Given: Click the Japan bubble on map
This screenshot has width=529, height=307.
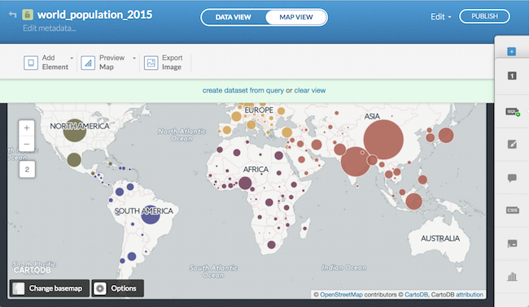Looking at the screenshot, I should 446,136.
